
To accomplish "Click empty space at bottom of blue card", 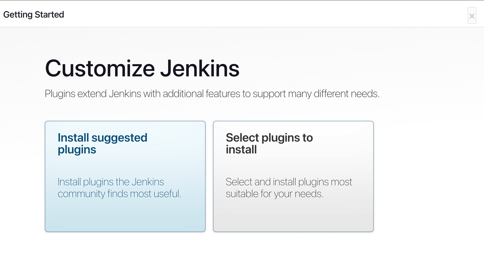I will point(125,218).
